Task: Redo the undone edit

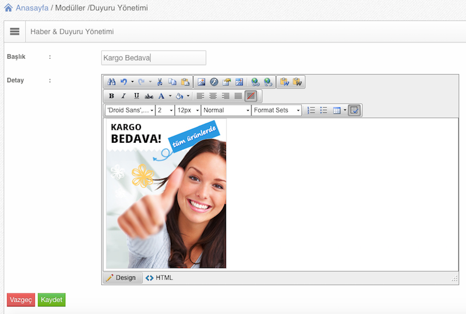Action: (142, 82)
